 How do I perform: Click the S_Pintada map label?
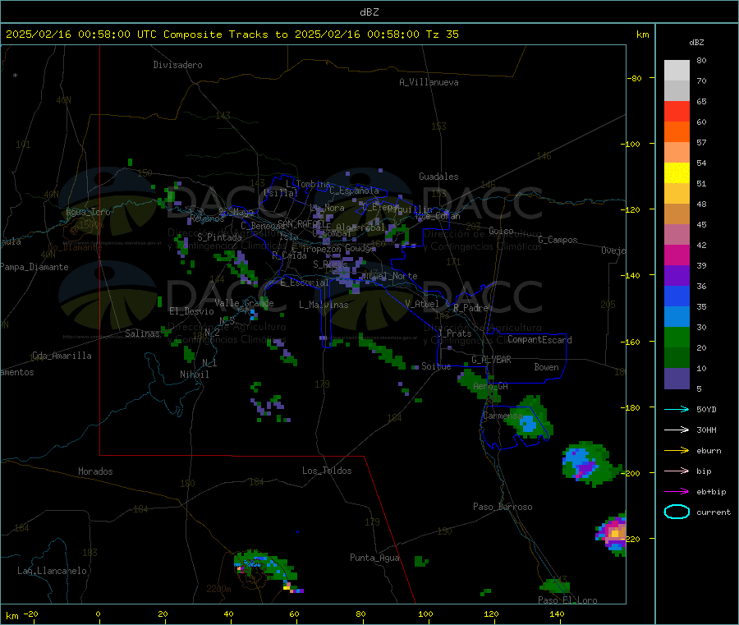pos(219,237)
